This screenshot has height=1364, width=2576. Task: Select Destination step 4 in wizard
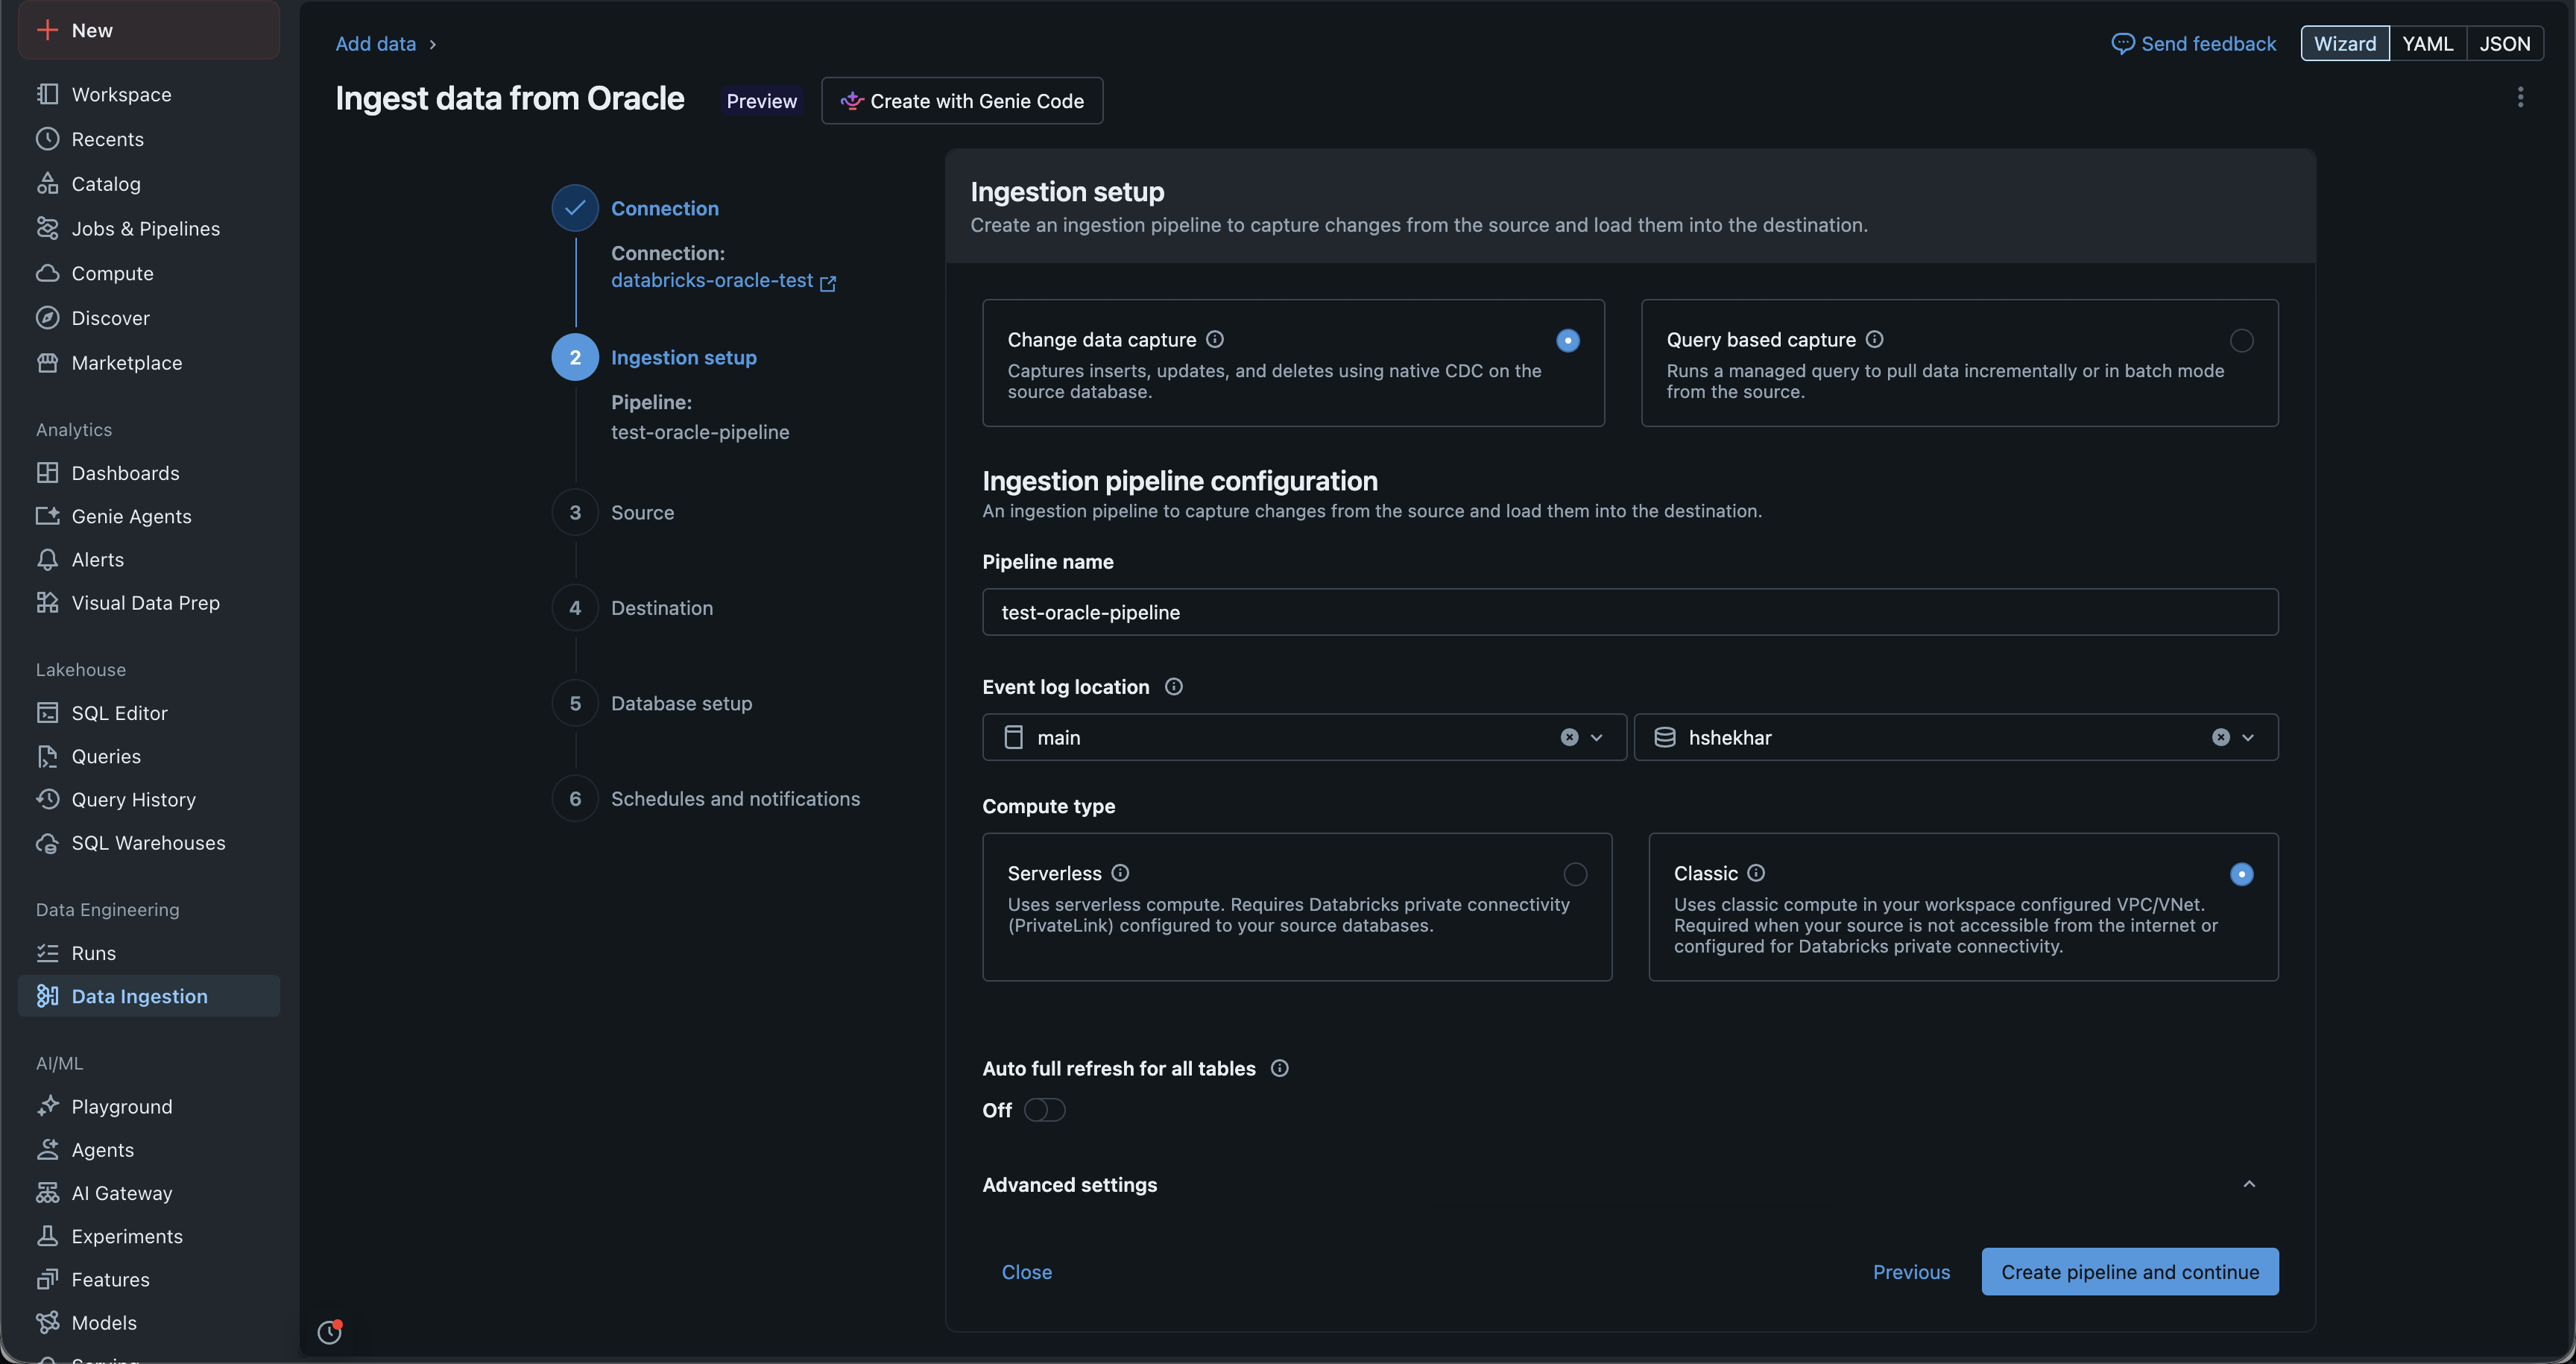click(x=662, y=607)
